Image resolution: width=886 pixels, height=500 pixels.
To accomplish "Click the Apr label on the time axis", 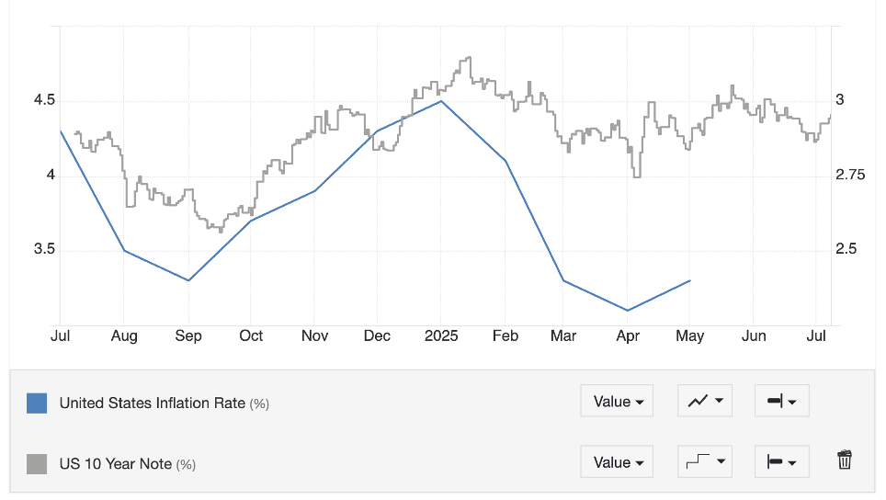I will (x=628, y=336).
